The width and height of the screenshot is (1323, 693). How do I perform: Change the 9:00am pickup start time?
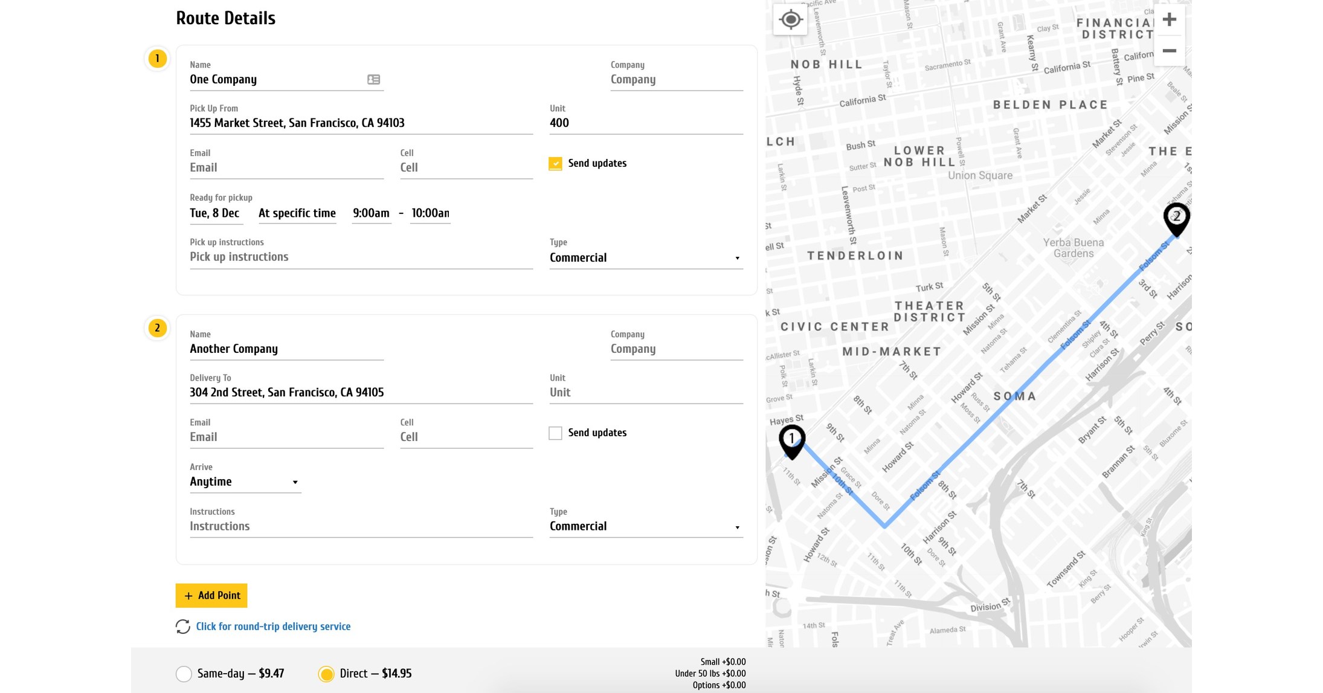pyautogui.click(x=371, y=213)
